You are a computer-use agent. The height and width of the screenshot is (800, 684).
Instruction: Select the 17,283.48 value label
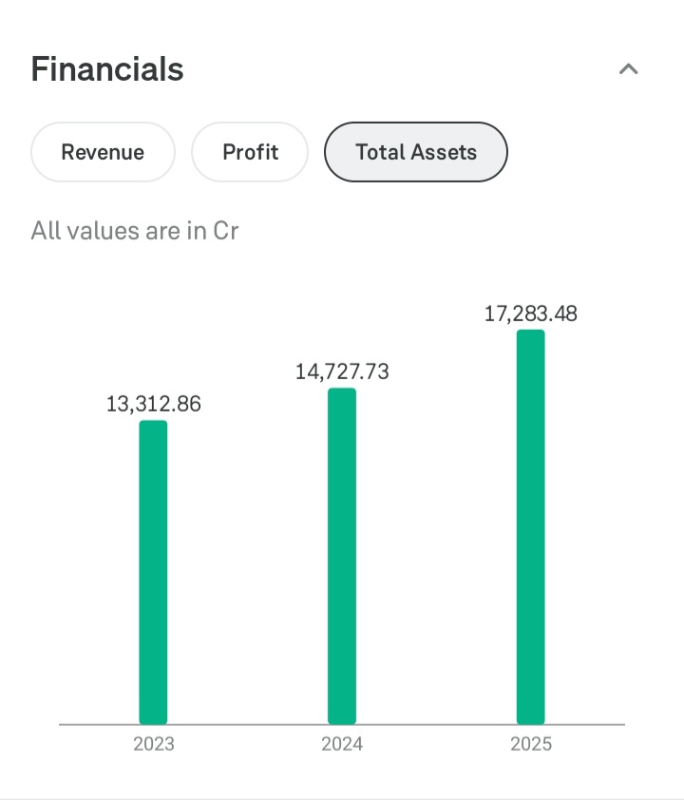tap(531, 314)
